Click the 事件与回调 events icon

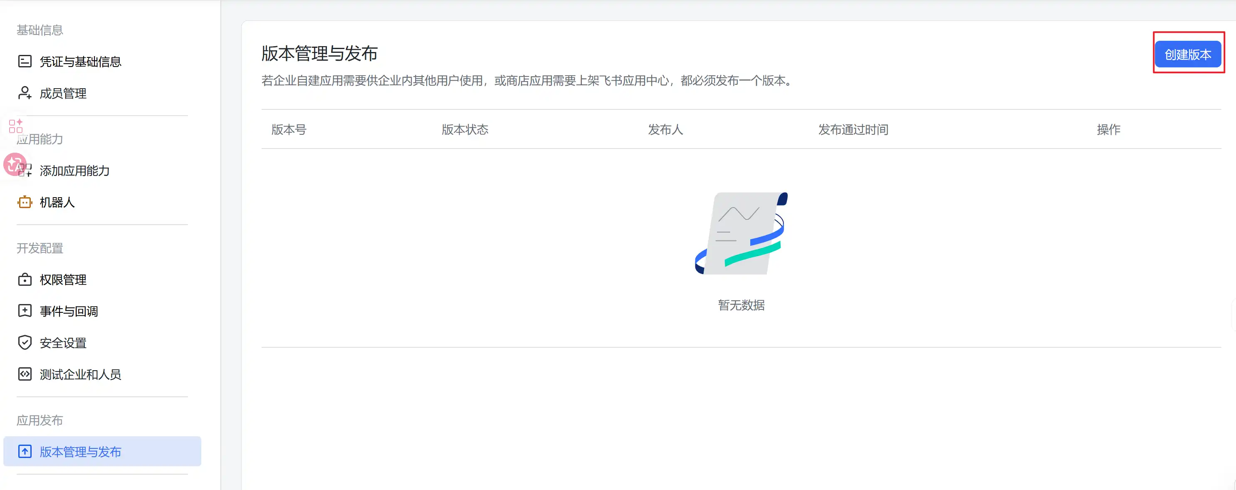[x=25, y=310]
